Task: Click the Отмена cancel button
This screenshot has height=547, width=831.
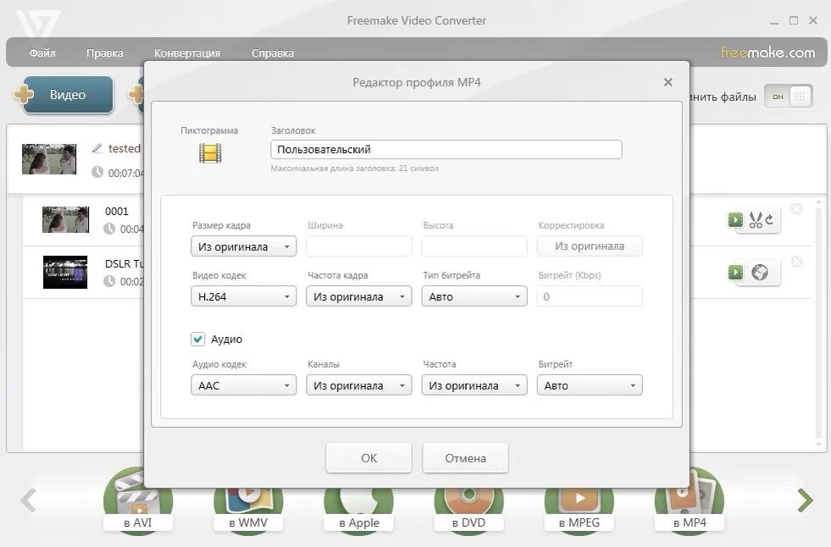Action: coord(465,458)
